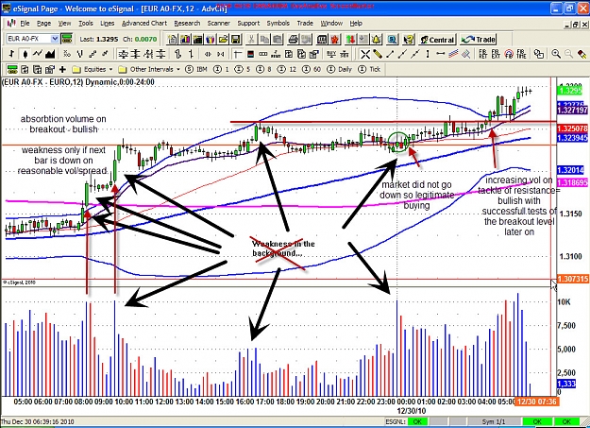Select the vertical line tool
Screen dimensions: 590x428
[428, 54]
